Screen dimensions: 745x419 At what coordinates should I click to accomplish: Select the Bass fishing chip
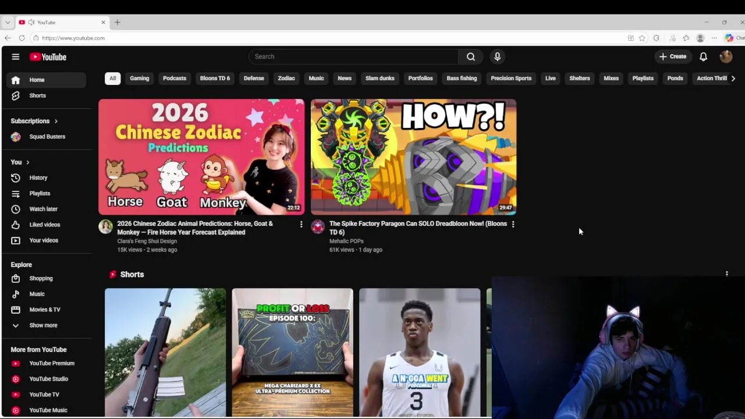click(462, 79)
